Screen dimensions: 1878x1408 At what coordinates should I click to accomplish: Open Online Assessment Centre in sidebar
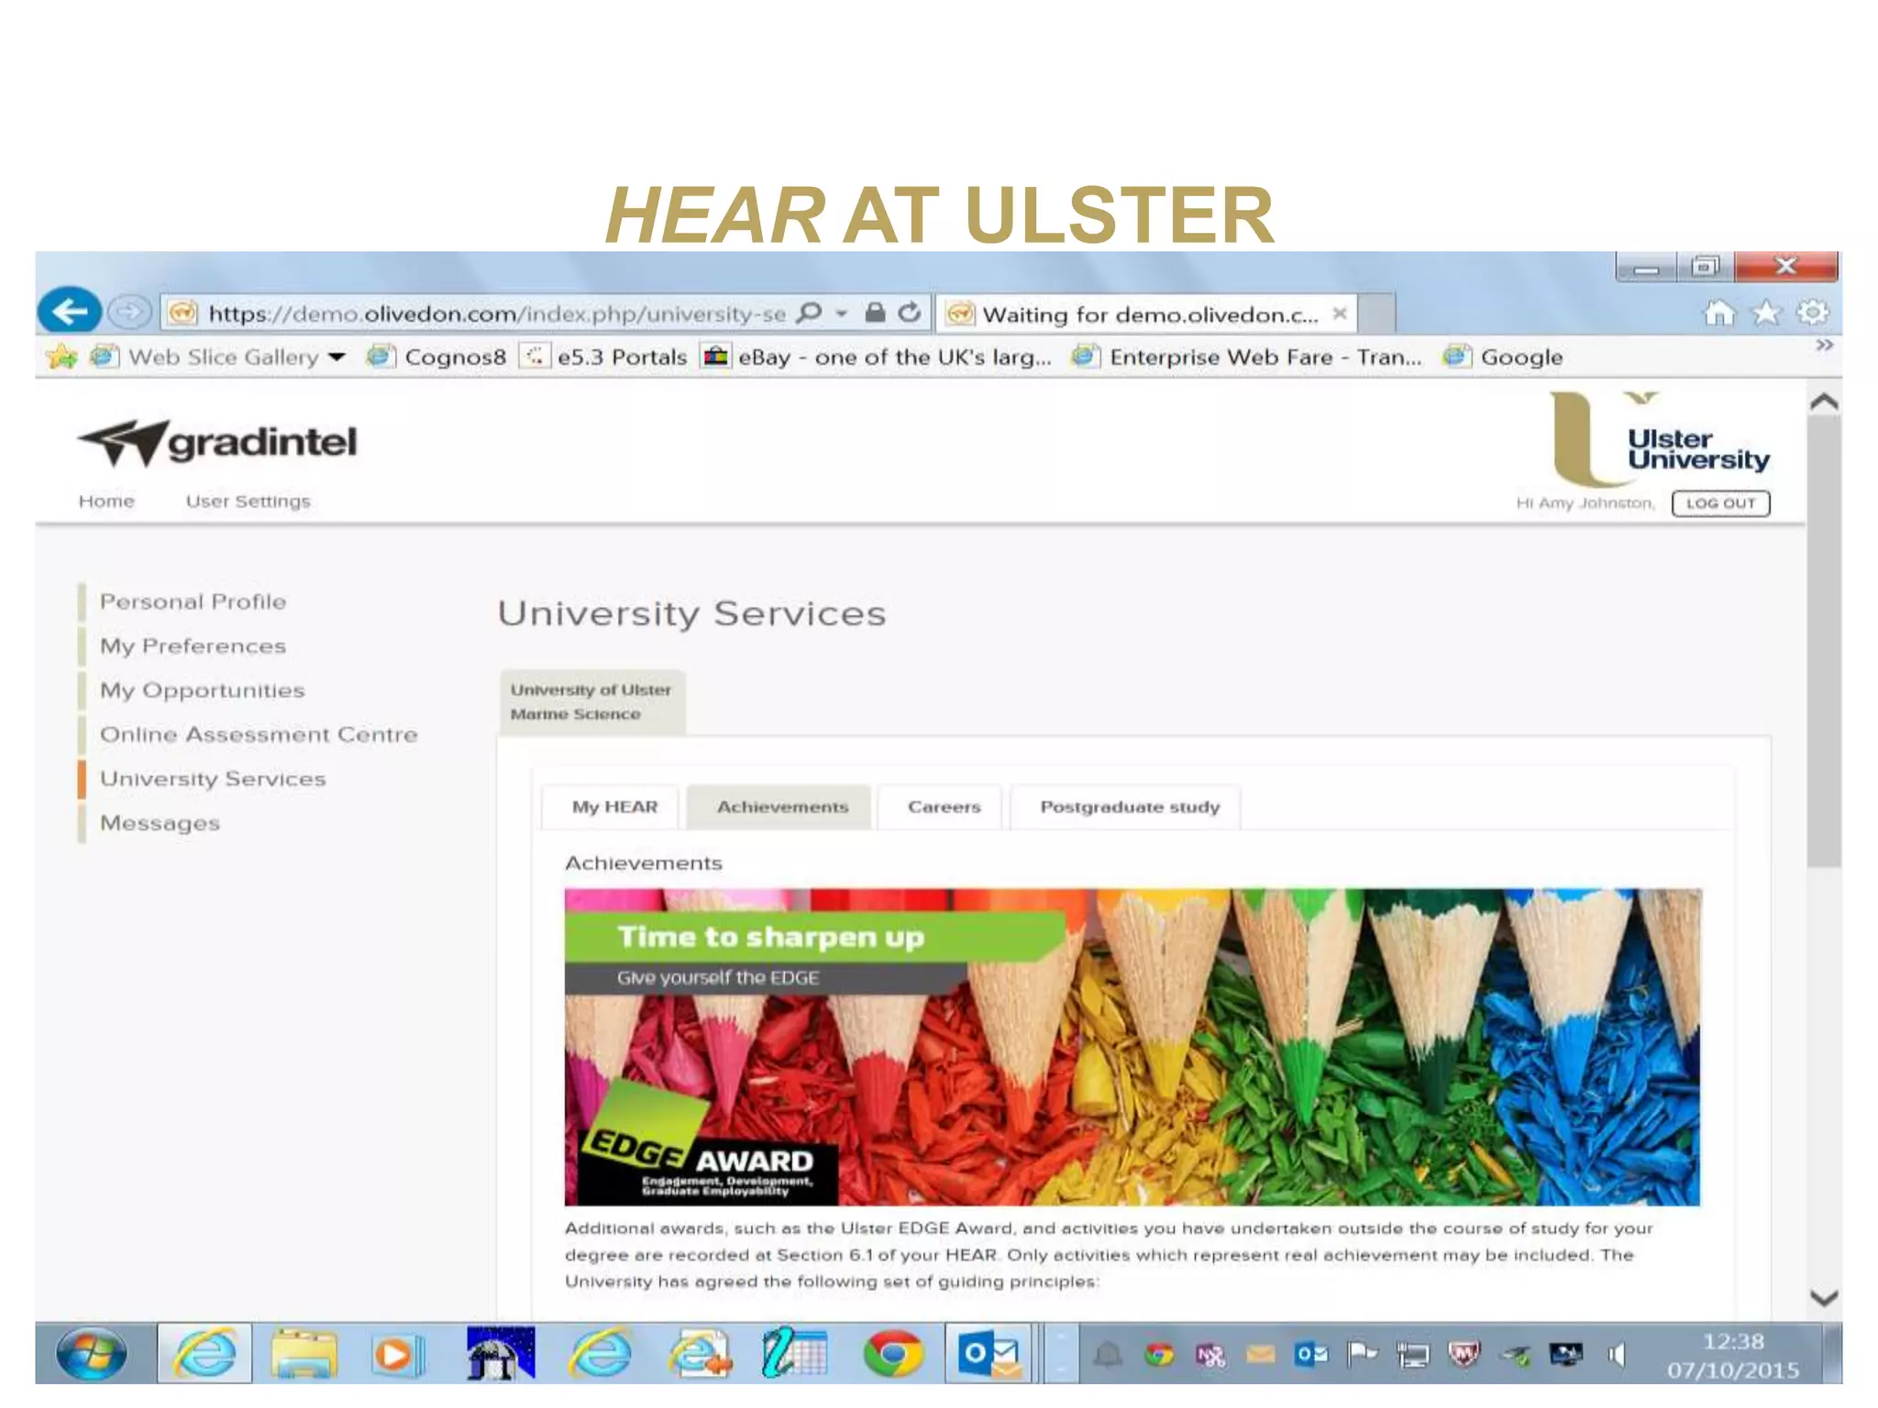(x=259, y=734)
